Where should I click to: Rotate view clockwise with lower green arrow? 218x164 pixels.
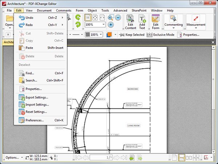coord(78,25)
